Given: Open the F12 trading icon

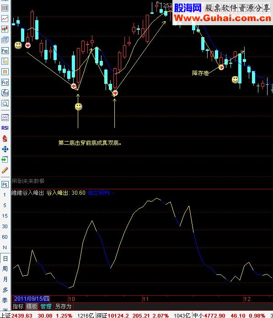Looking at the screenshot, I should click(x=5, y=82).
